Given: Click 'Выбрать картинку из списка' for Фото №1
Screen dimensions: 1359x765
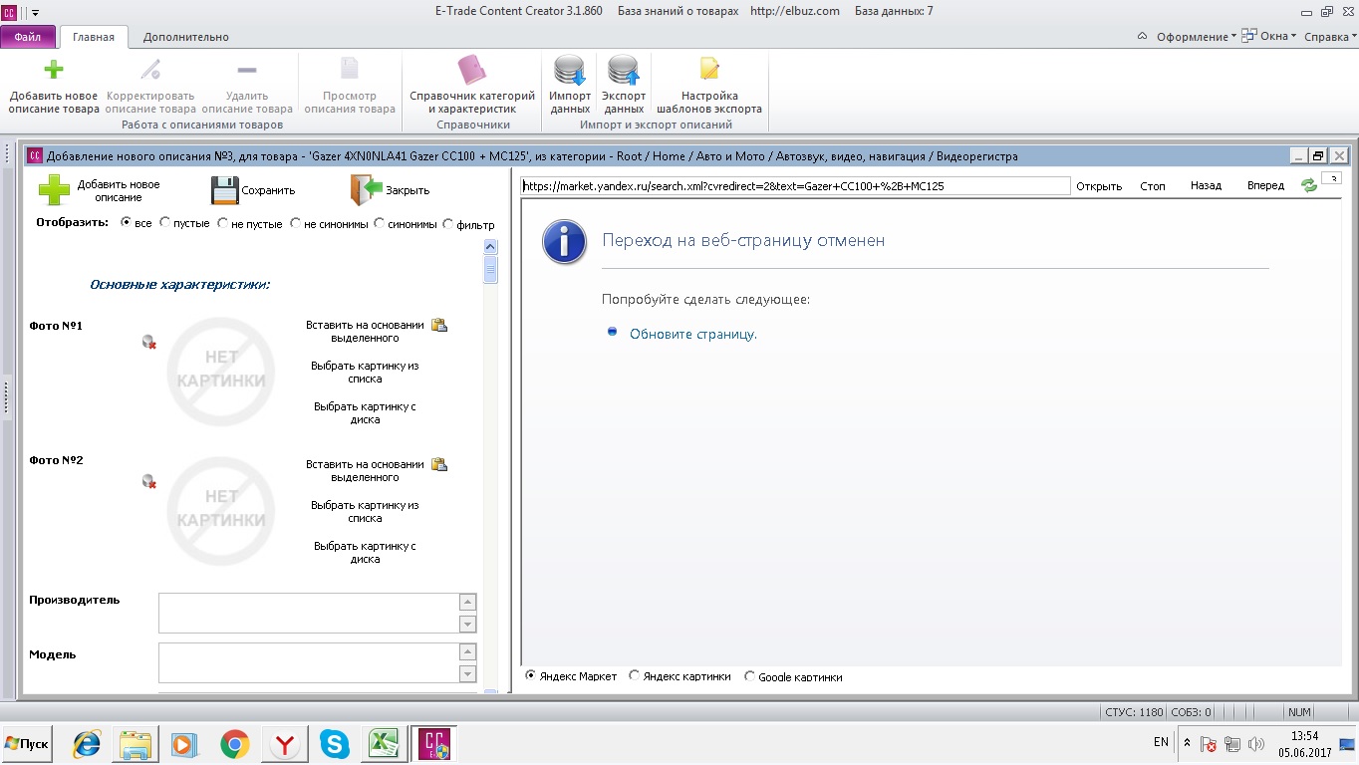Looking at the screenshot, I should 365,373.
